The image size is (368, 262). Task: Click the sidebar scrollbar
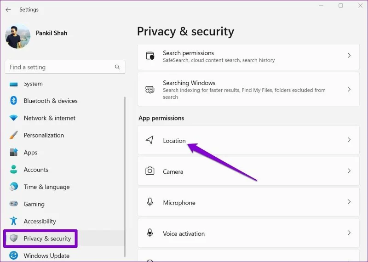125,177
